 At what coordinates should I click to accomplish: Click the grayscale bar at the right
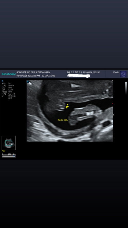coord(126,88)
